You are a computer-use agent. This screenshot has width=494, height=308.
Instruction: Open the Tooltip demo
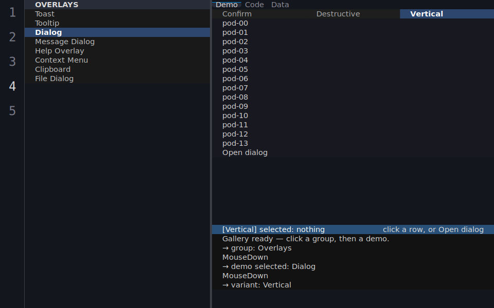tap(117, 23)
